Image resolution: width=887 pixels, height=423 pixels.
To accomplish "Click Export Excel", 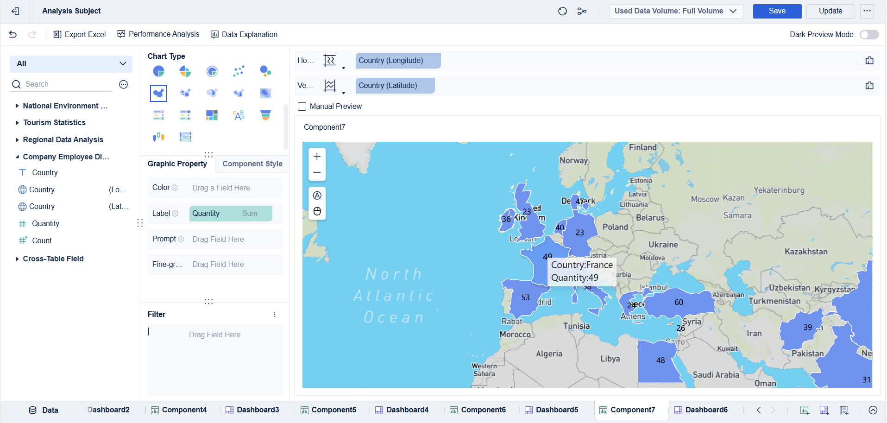I will coord(80,34).
